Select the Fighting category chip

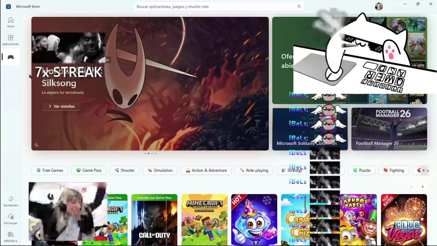(x=394, y=170)
